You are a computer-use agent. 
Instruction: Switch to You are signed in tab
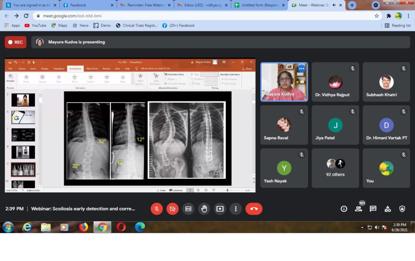click(31, 5)
